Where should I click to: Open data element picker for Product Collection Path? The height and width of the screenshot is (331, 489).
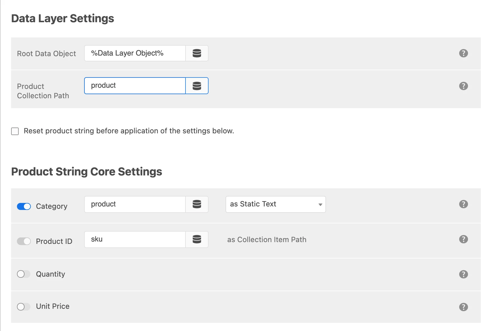pos(197,86)
